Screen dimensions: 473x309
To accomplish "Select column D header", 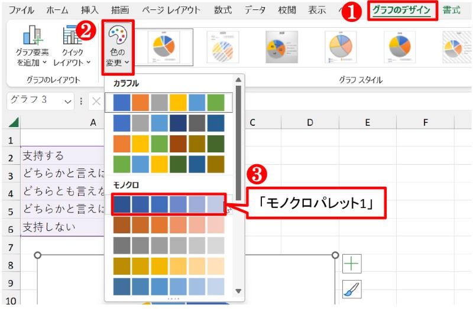I will 310,122.
